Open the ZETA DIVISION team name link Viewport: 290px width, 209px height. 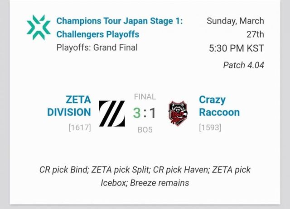click(69, 106)
